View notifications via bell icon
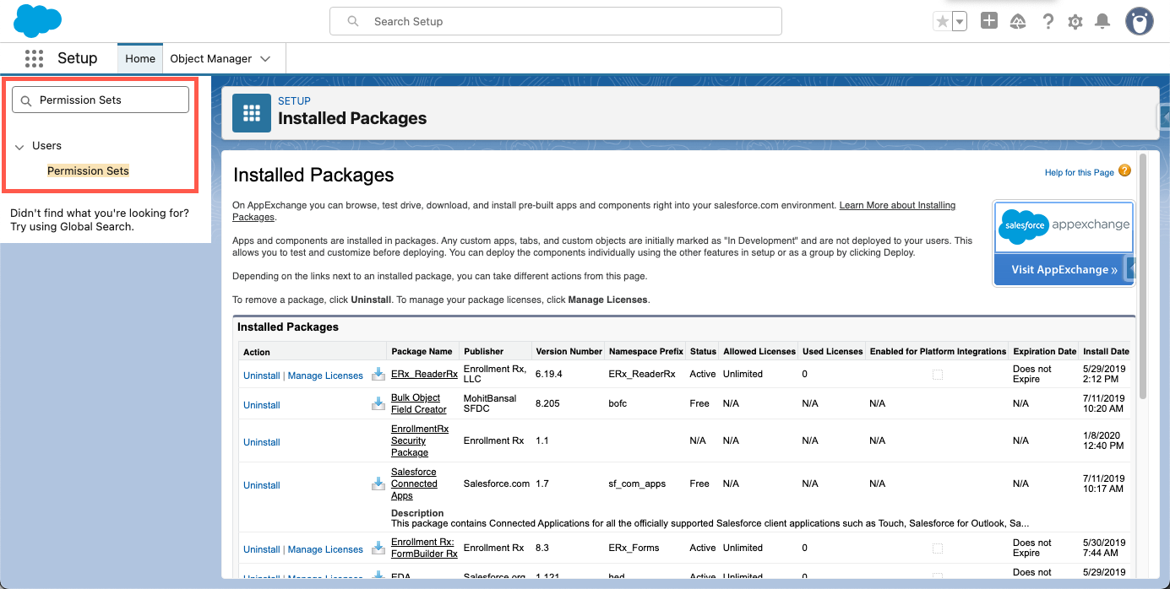The height and width of the screenshot is (589, 1170). pyautogui.click(x=1102, y=22)
